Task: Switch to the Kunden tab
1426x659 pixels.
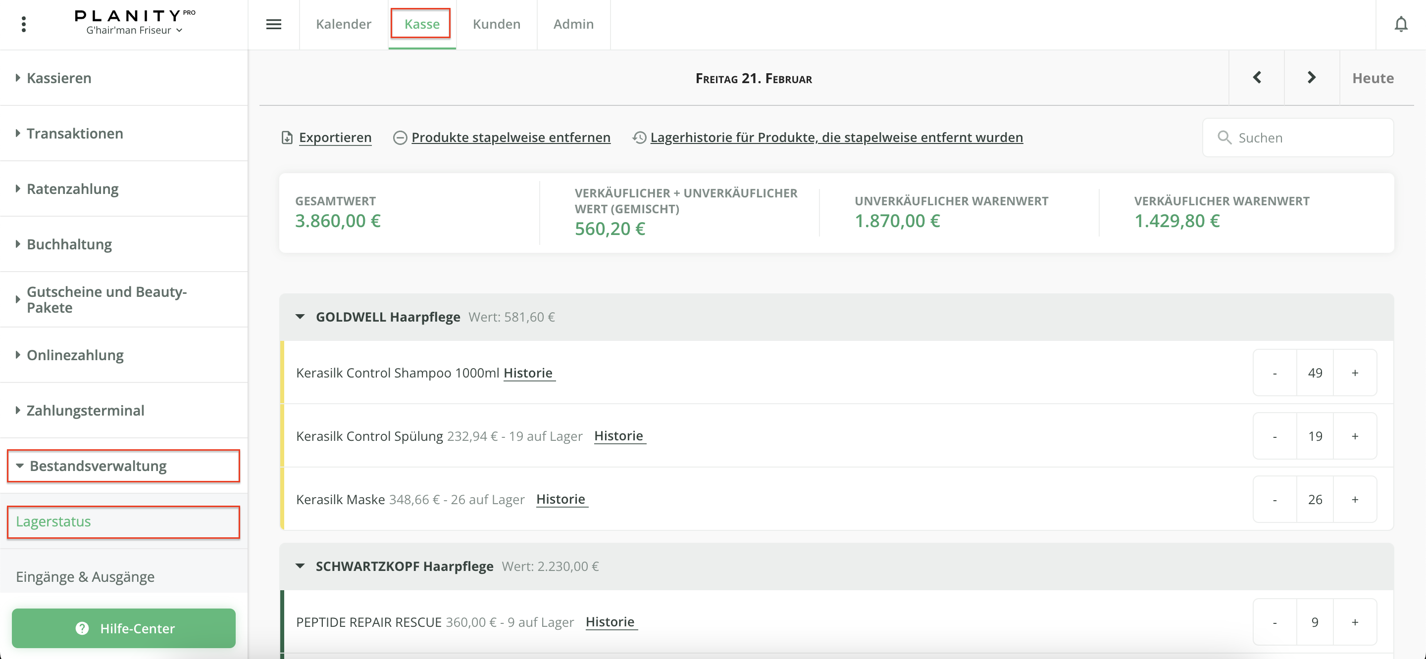Action: [x=496, y=24]
